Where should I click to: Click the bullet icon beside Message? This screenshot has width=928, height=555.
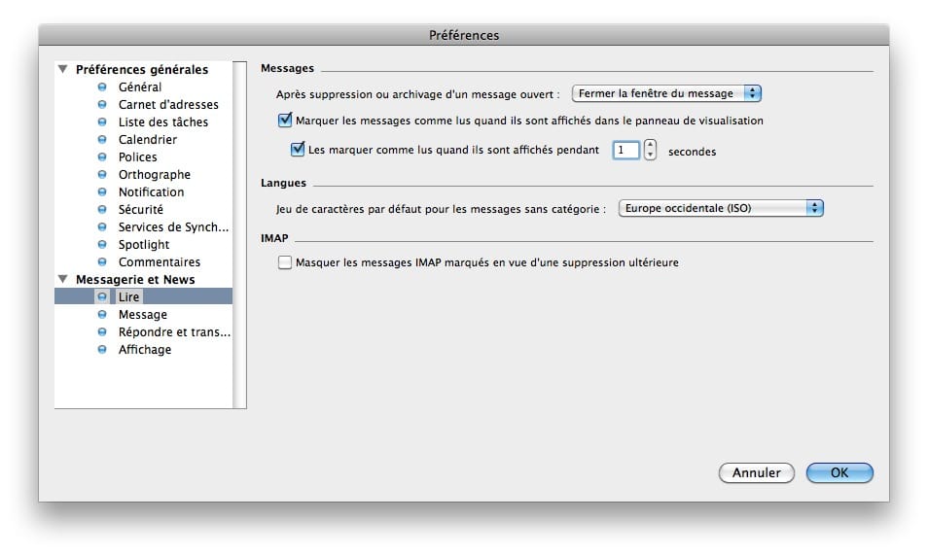coord(102,314)
